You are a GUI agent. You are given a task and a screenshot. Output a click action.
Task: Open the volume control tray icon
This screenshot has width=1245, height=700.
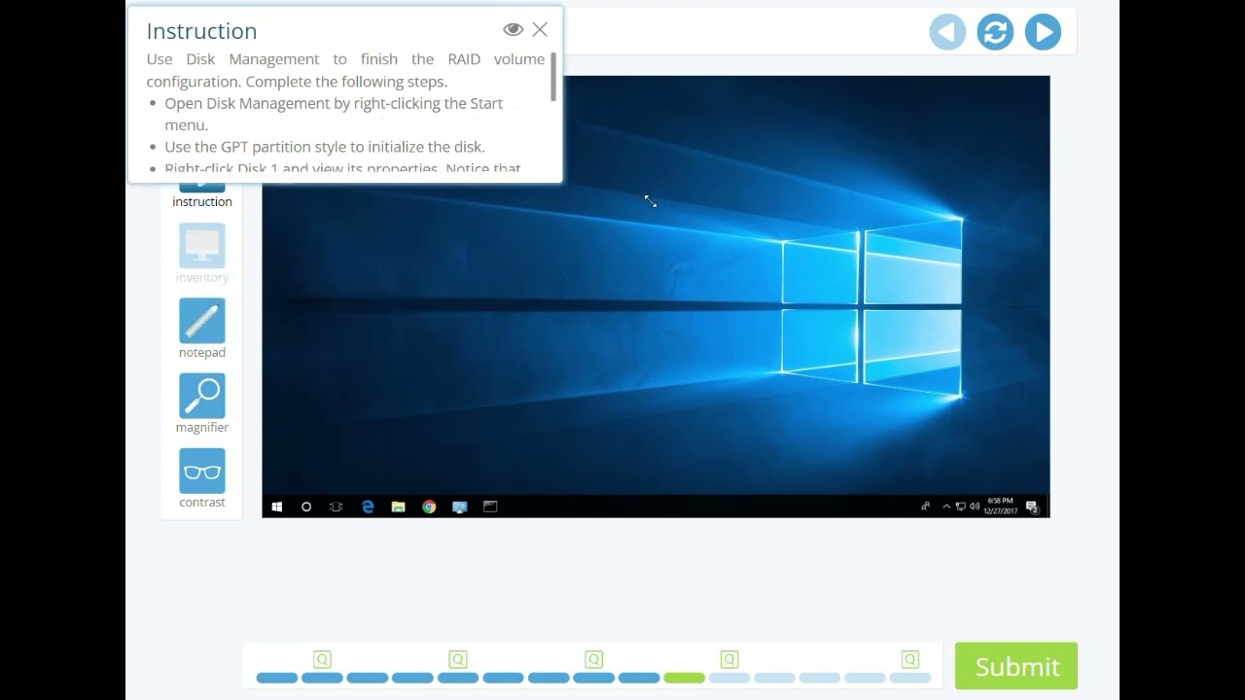point(975,507)
